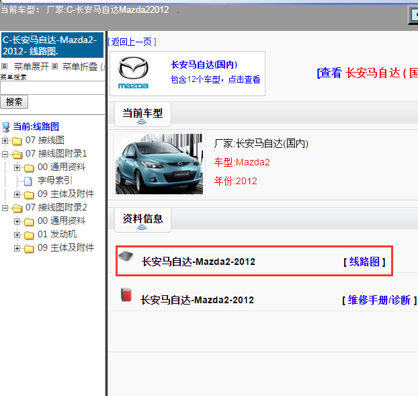The height and width of the screenshot is (396, 418).
Task: Select the 资料信息 tab
Action: pos(142,219)
